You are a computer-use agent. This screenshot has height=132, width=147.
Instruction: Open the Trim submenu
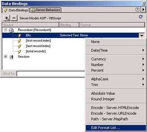tap(116, 85)
